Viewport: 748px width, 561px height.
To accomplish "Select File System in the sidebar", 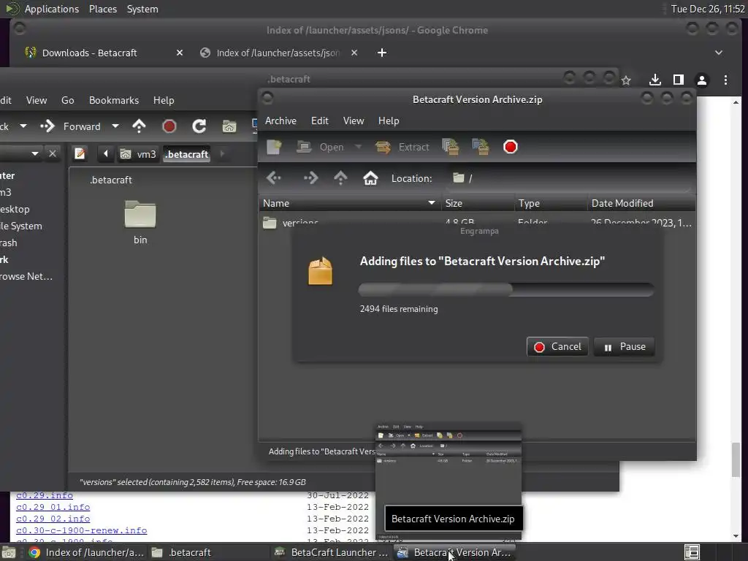I will click(21, 226).
